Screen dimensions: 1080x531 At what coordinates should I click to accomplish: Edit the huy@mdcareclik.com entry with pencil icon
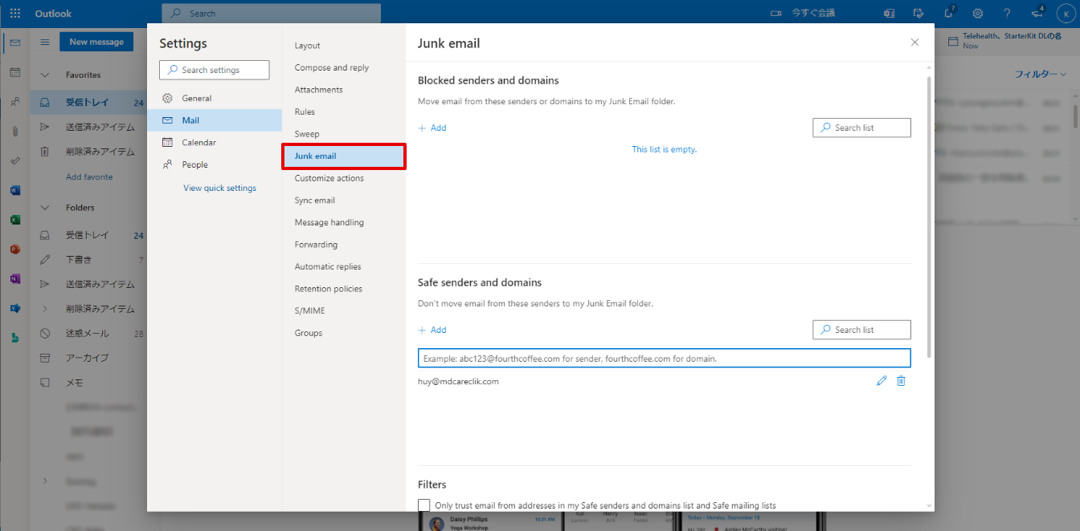[x=882, y=381]
